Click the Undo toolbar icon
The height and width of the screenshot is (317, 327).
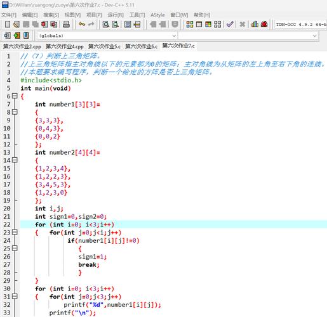pos(82,24)
